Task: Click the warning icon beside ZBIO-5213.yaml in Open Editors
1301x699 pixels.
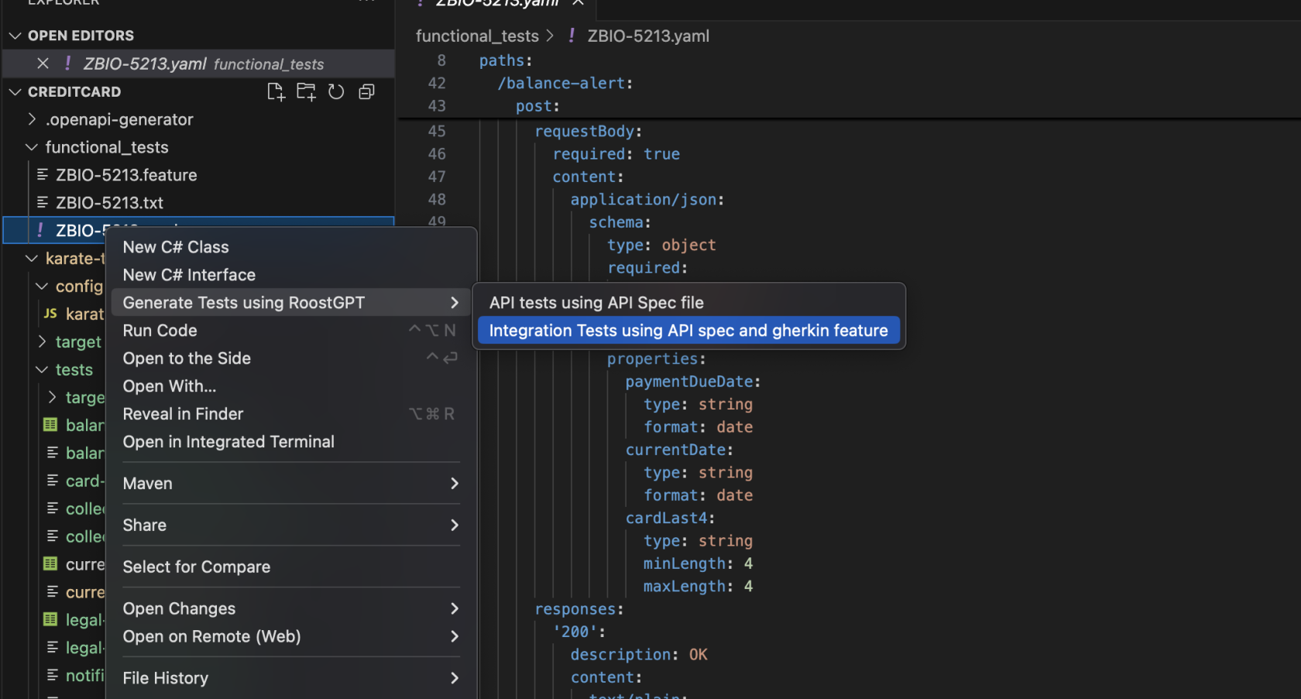Action: point(67,63)
